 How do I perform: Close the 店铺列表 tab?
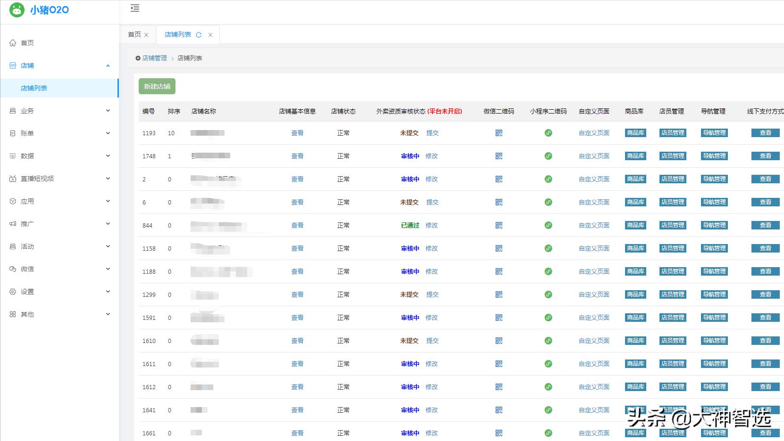(210, 35)
